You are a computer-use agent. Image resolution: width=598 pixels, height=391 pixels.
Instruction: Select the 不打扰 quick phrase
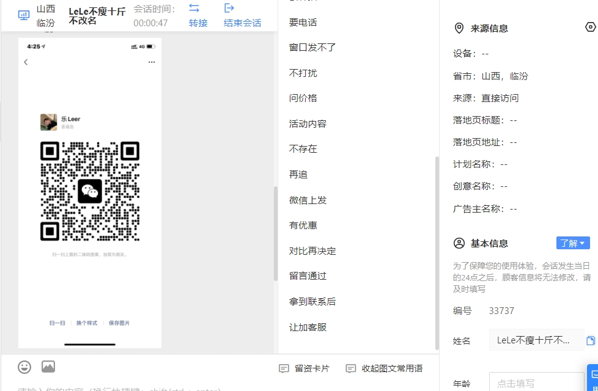(303, 73)
